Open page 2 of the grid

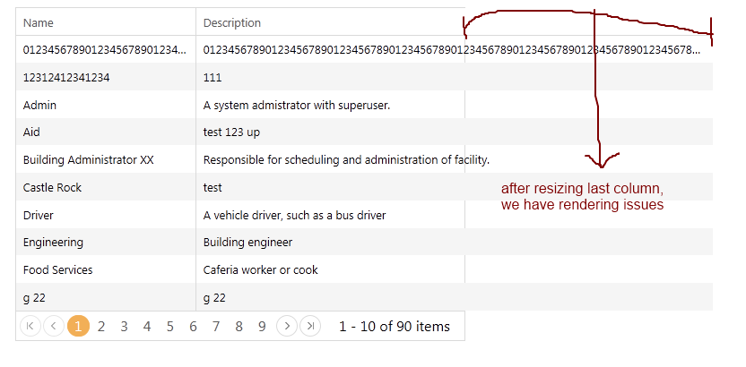click(x=101, y=327)
